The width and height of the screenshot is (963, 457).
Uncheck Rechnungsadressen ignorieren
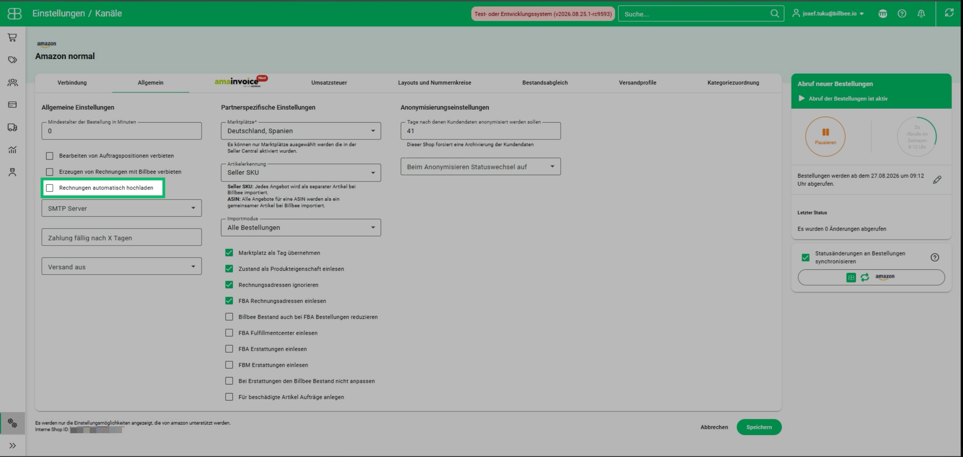click(229, 285)
